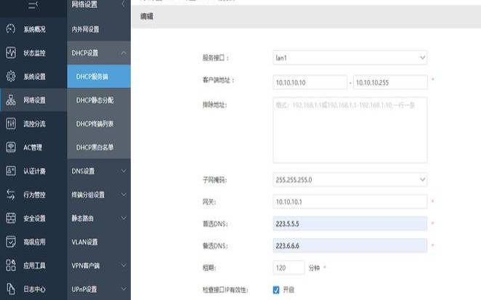Go to 安全设置 section

click(33, 218)
